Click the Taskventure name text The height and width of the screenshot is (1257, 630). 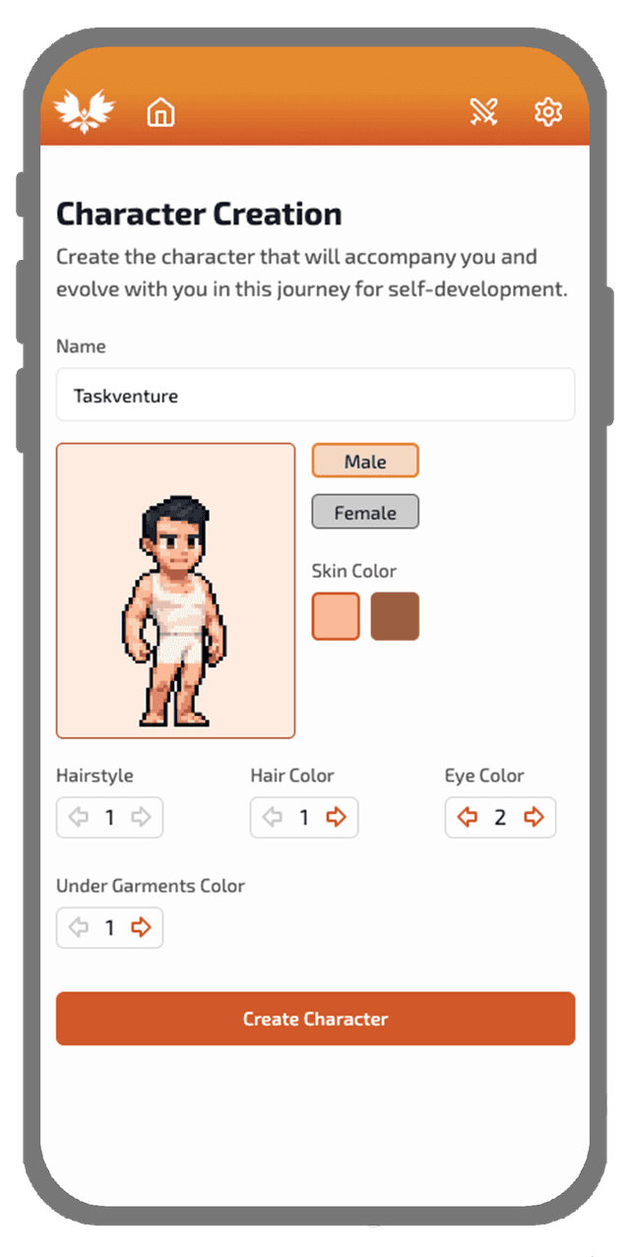pyautogui.click(x=125, y=396)
